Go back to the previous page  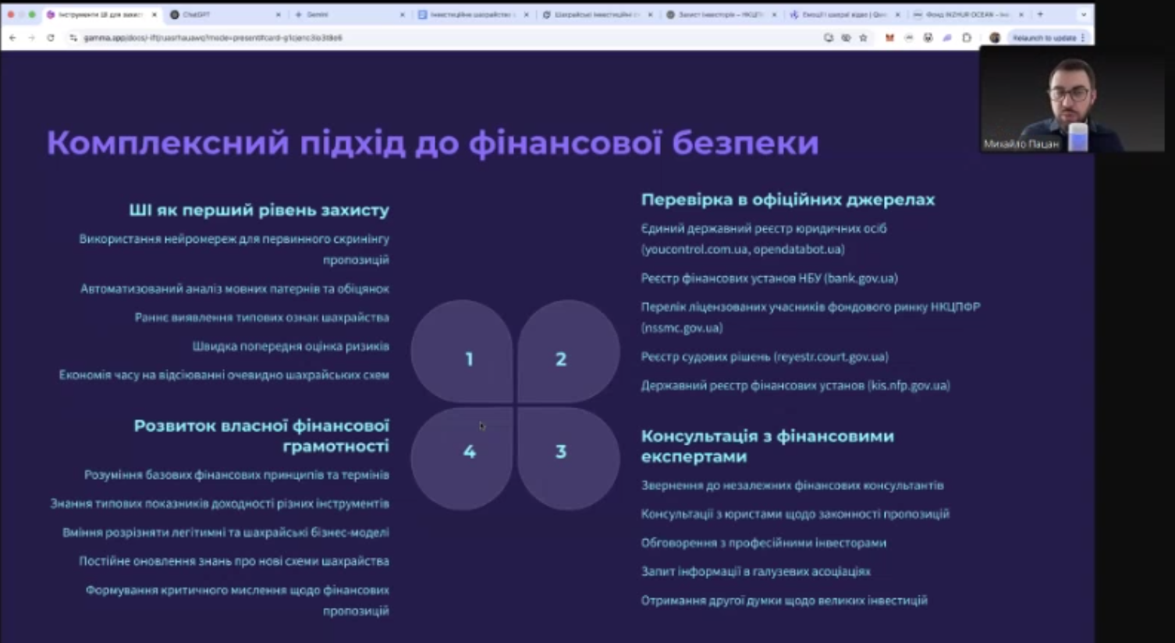pyautogui.click(x=12, y=37)
